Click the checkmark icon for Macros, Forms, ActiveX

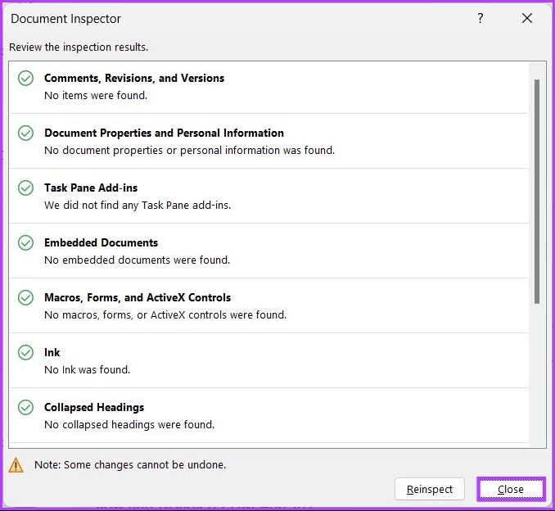(26, 298)
